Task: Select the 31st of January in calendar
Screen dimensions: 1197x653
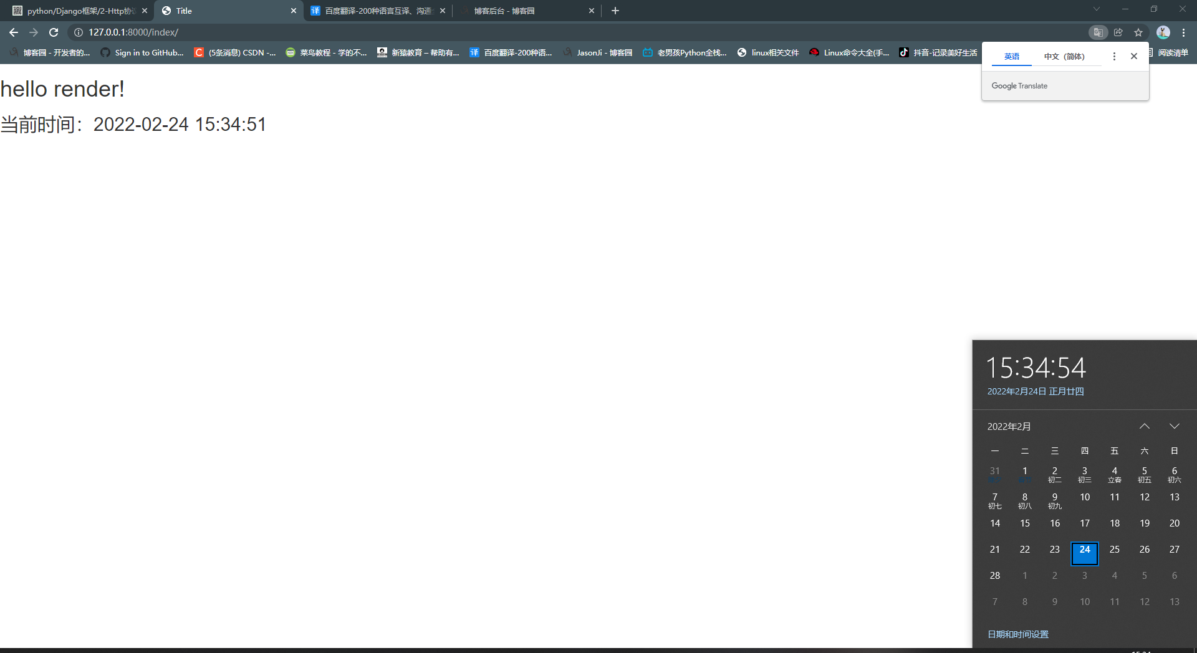Action: 995,474
